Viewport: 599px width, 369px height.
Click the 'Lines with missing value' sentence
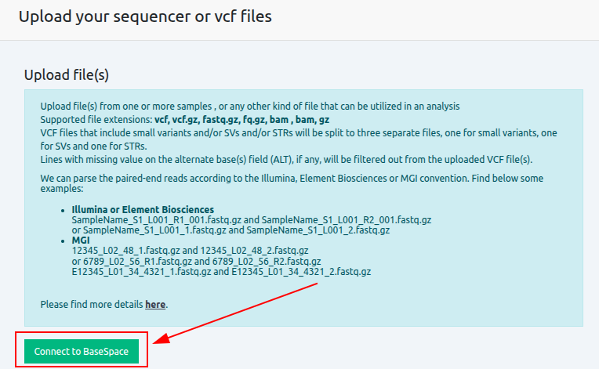[285, 159]
